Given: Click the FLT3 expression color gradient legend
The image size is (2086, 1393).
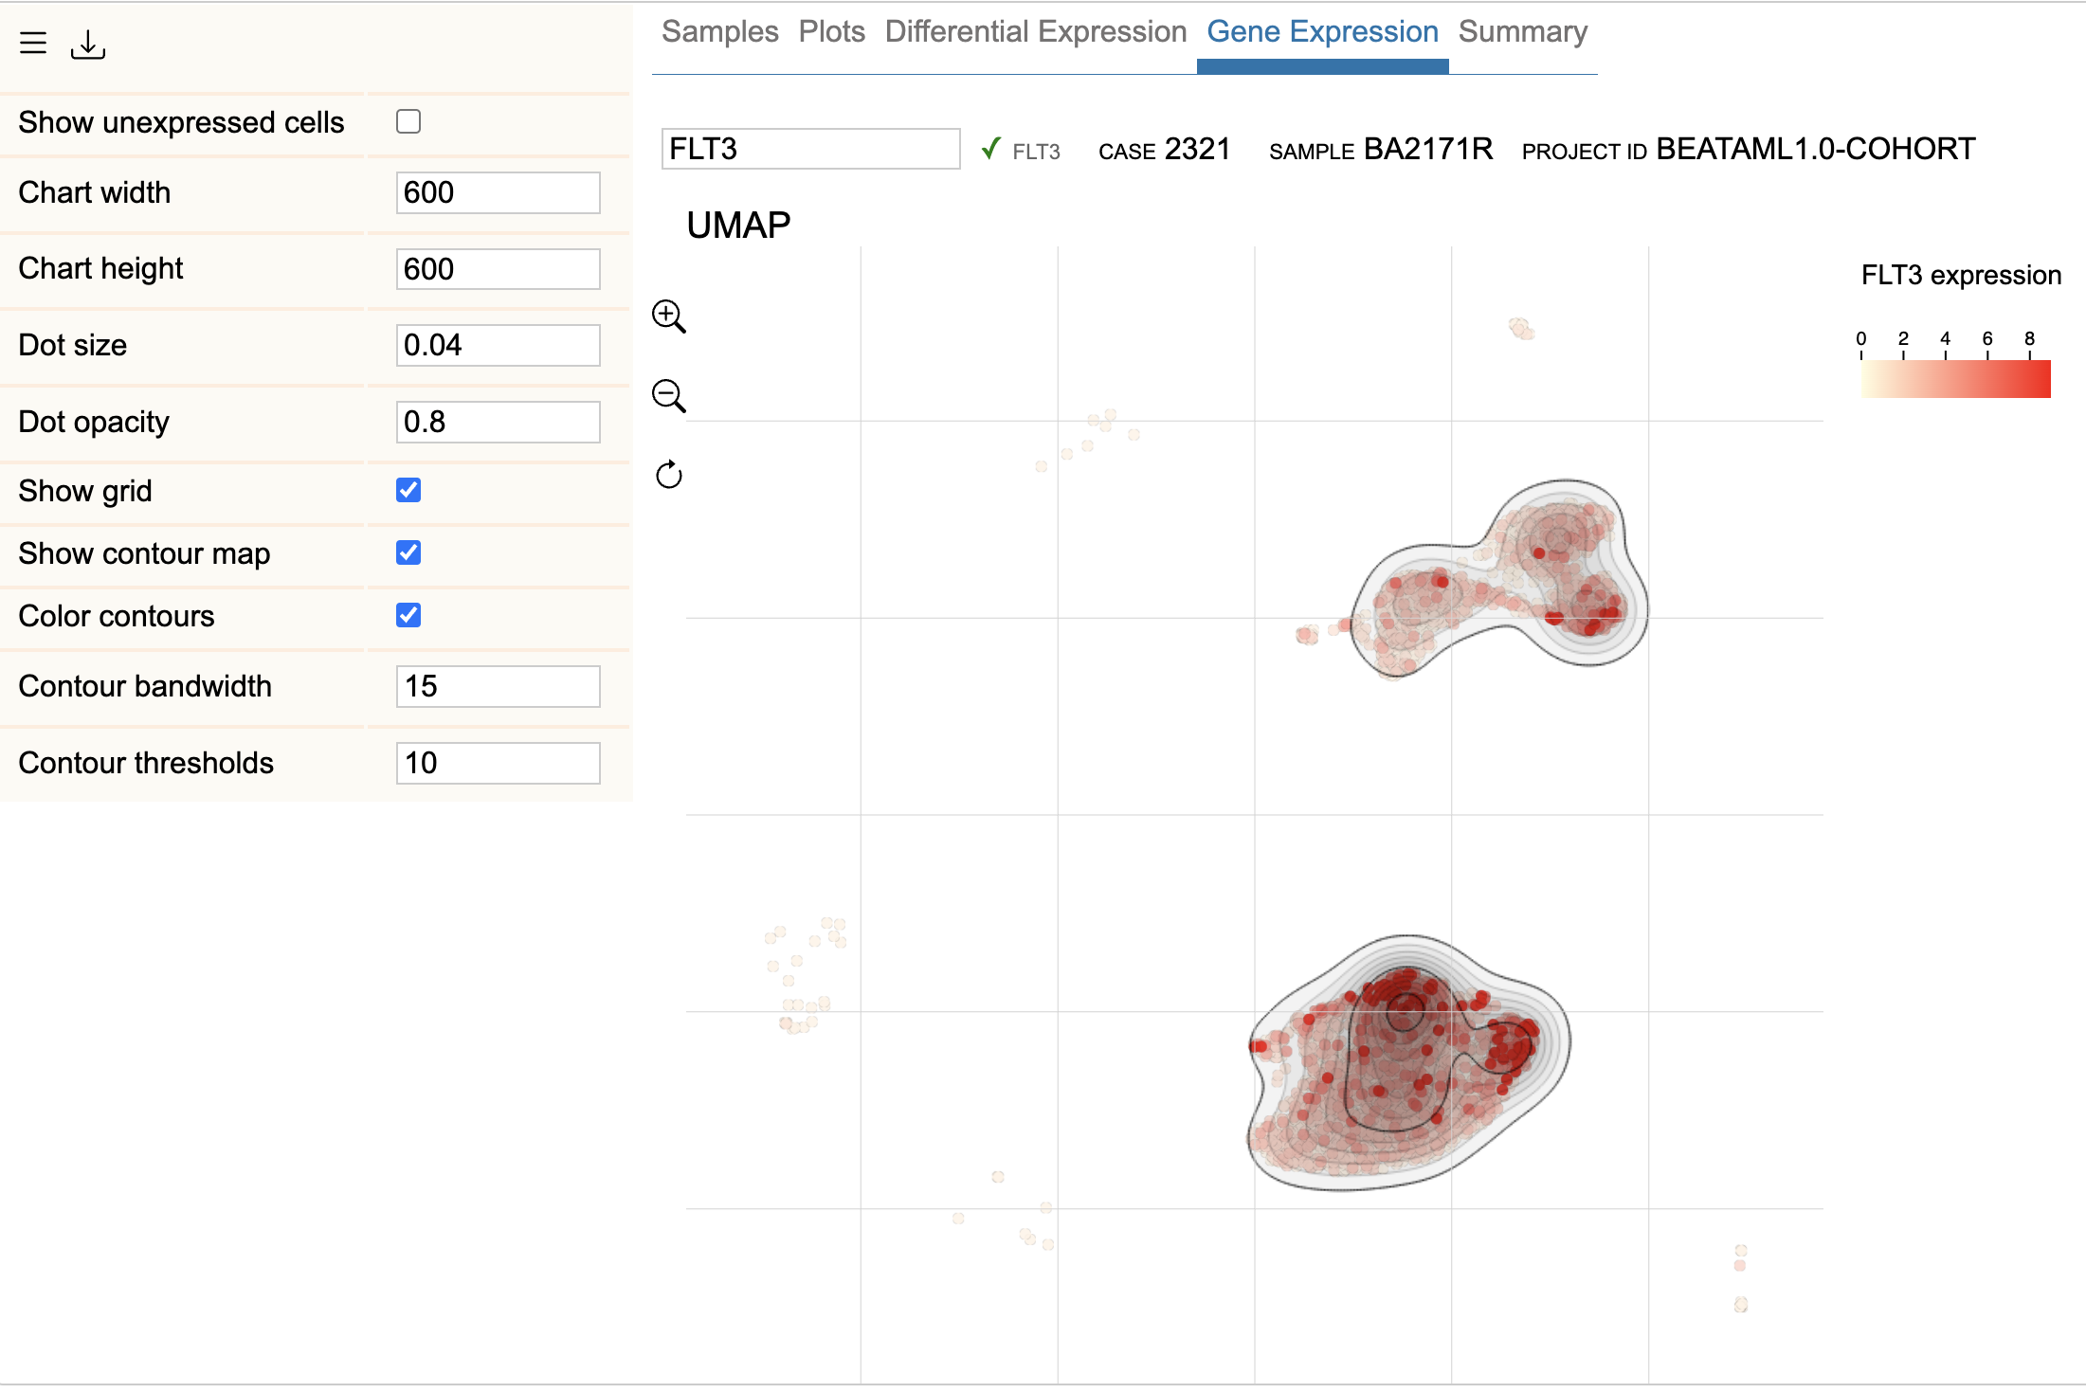Looking at the screenshot, I should (1955, 379).
